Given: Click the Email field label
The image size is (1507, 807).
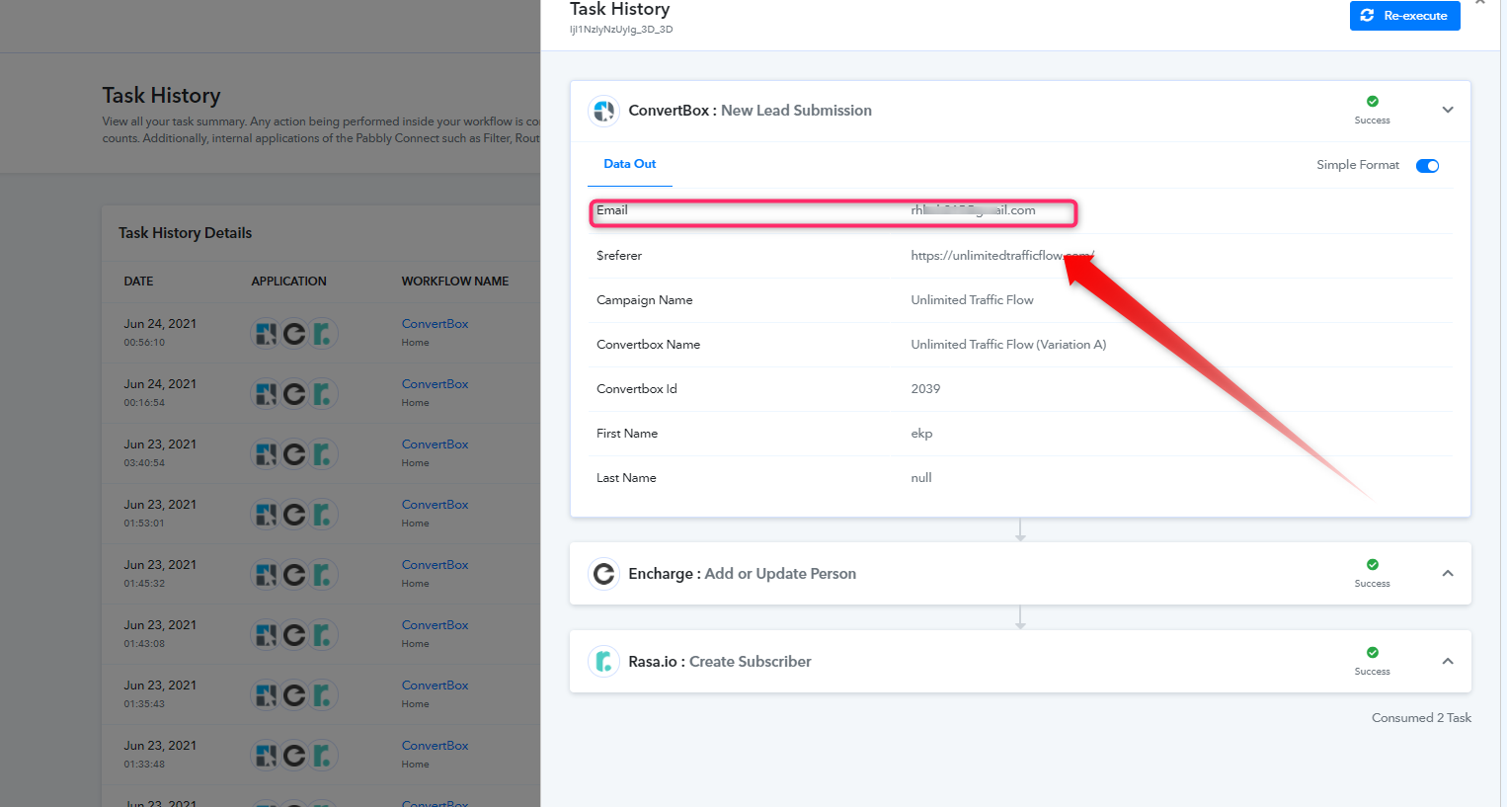Looking at the screenshot, I should coord(612,210).
